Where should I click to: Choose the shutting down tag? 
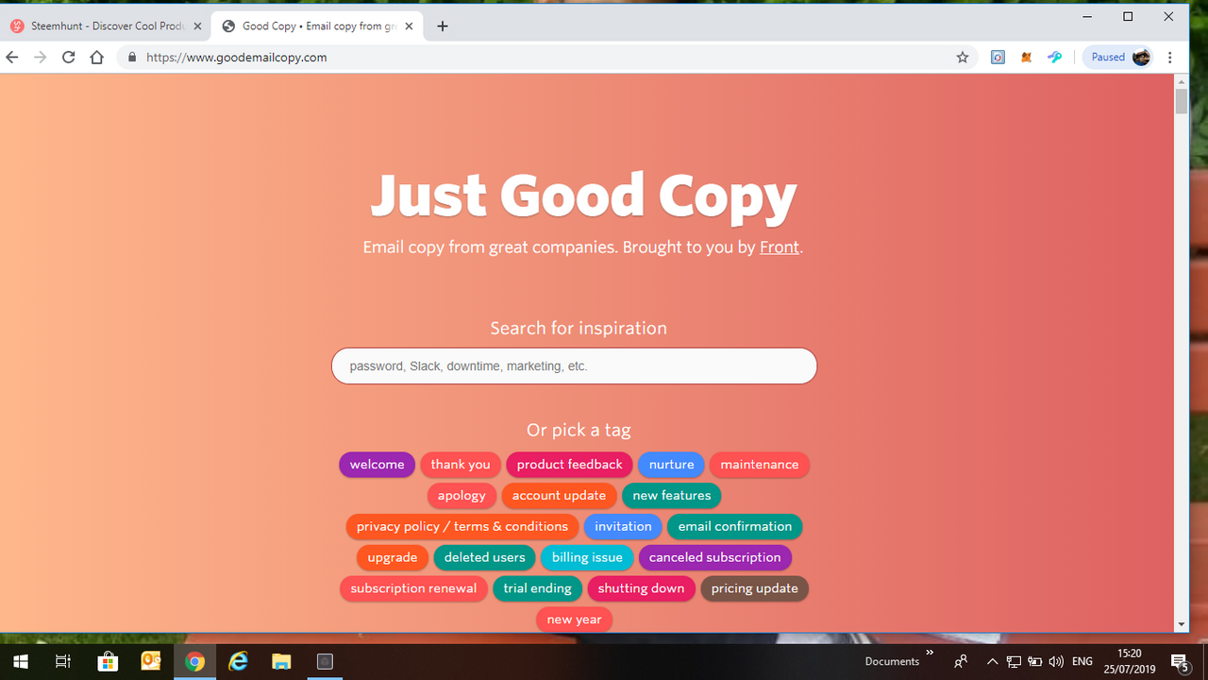click(641, 589)
